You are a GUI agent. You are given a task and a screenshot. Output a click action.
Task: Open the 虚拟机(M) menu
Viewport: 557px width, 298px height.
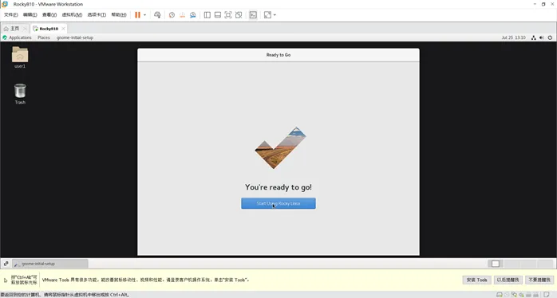tap(72, 15)
